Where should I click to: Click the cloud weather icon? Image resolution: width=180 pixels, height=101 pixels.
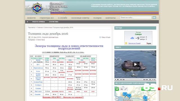pos(132,38)
